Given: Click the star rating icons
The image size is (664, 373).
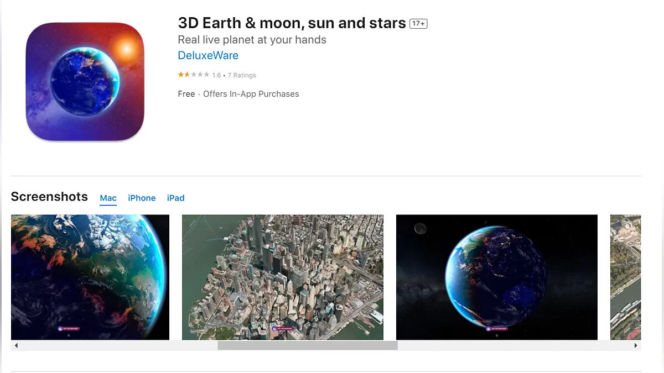Looking at the screenshot, I should pos(193,75).
